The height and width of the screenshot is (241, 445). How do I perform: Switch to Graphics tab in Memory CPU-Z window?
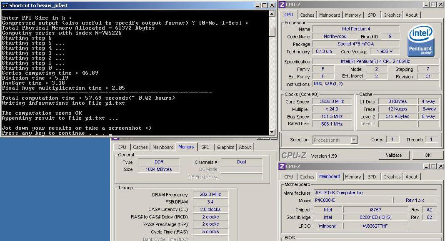225,147
